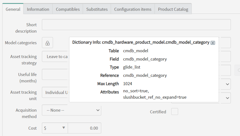The image size is (240, 136).
Task: Focus the Short description input field
Action: tap(136, 25)
